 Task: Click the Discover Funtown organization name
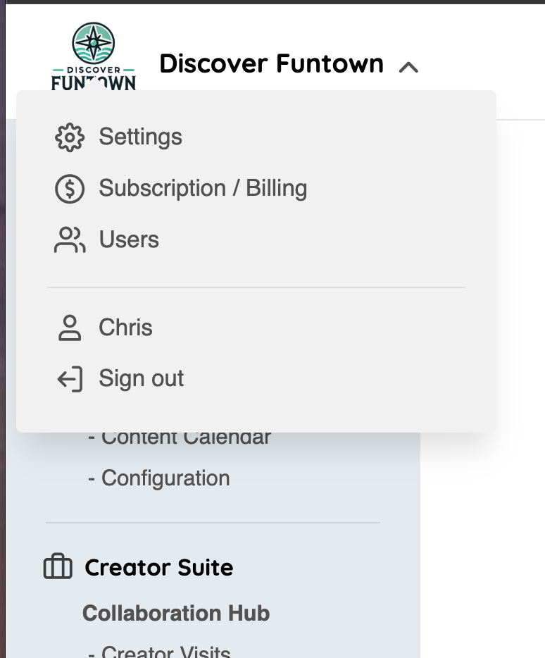pyautogui.click(x=271, y=64)
